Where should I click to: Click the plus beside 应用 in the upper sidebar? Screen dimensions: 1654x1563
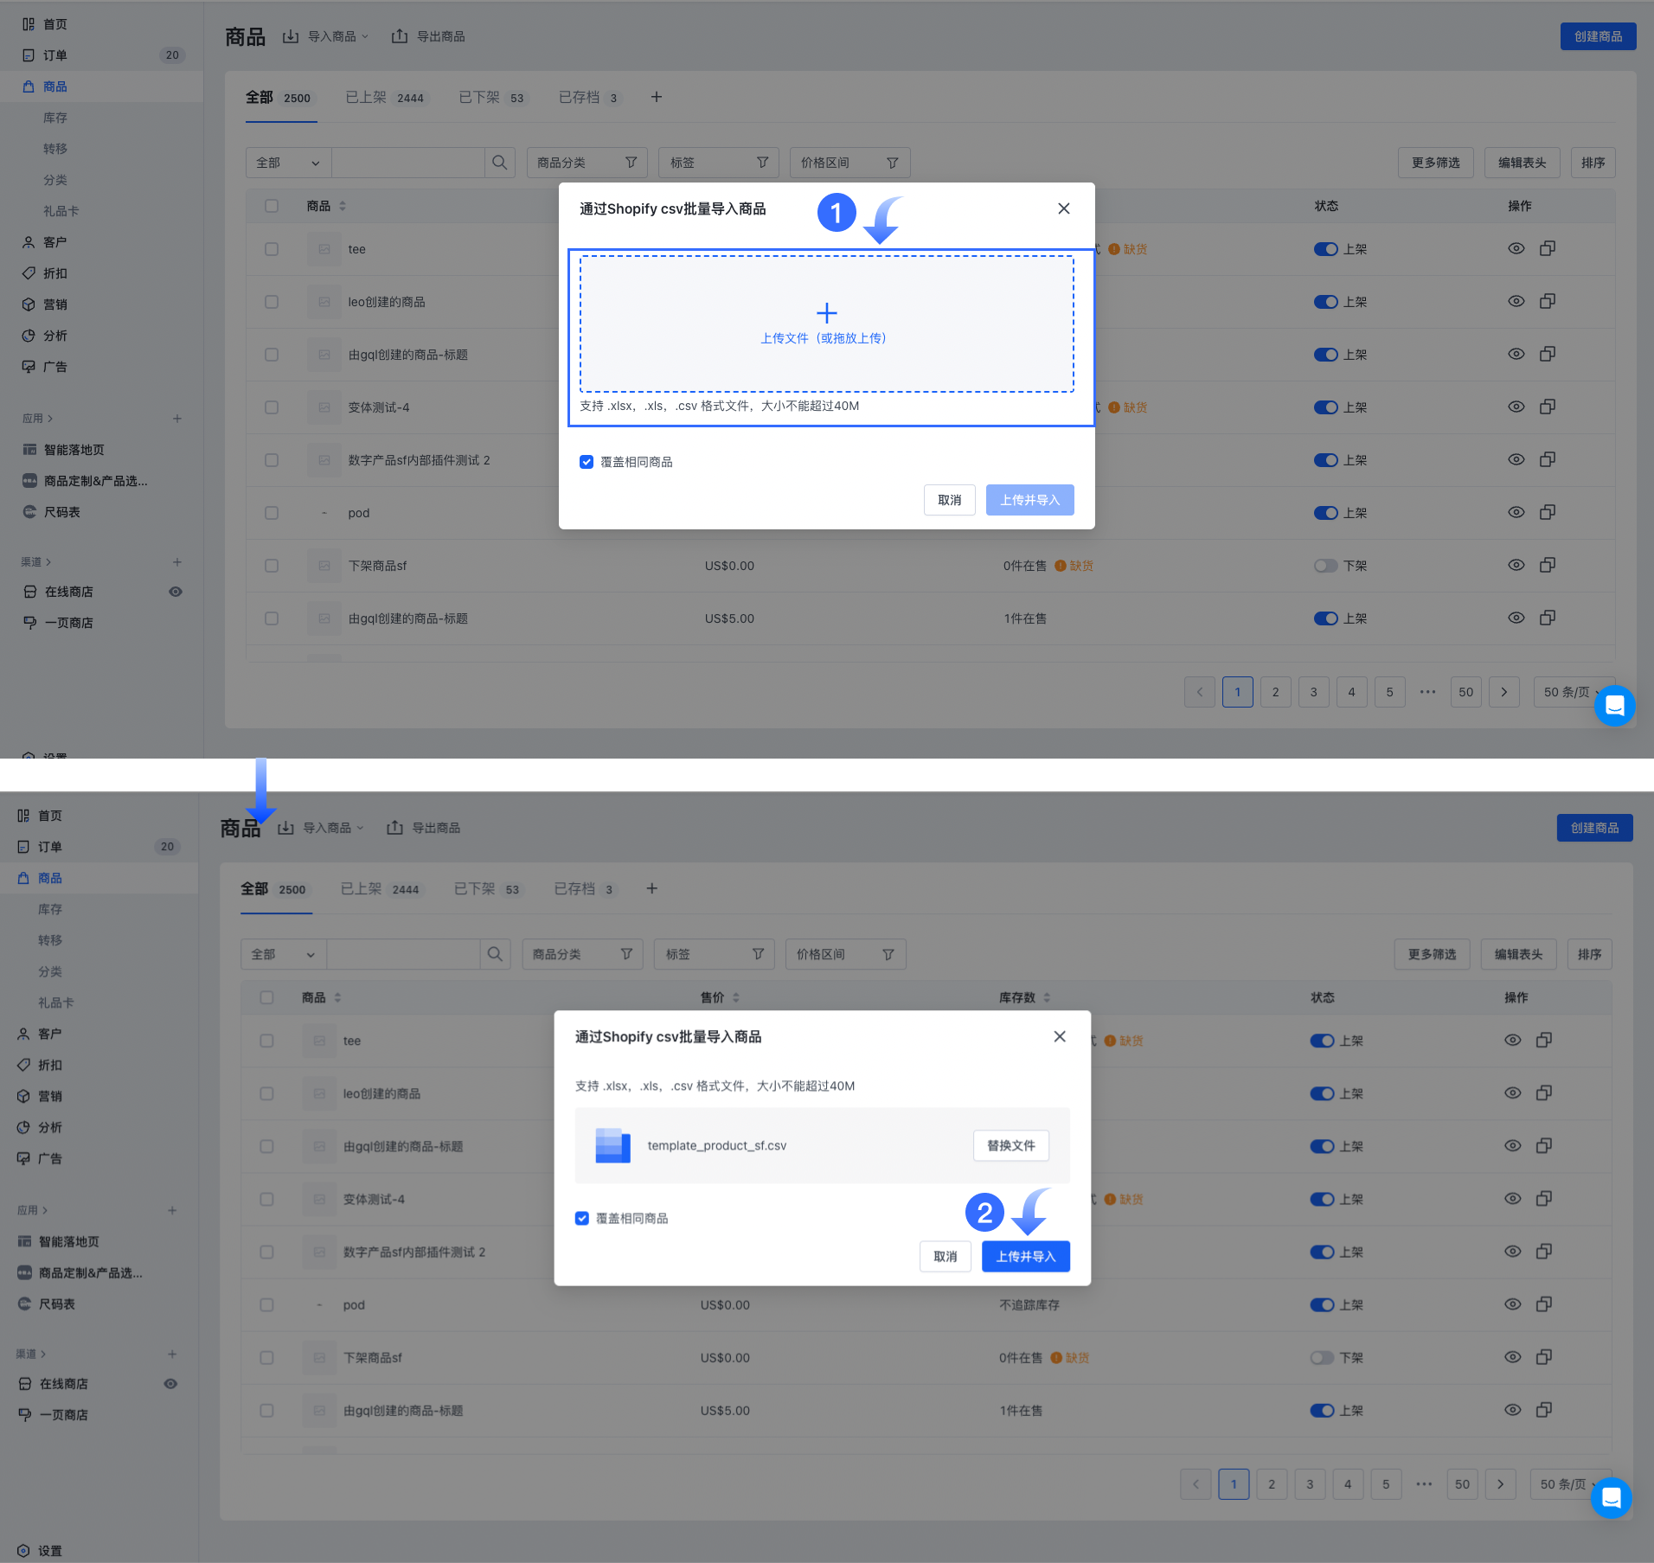pos(177,419)
